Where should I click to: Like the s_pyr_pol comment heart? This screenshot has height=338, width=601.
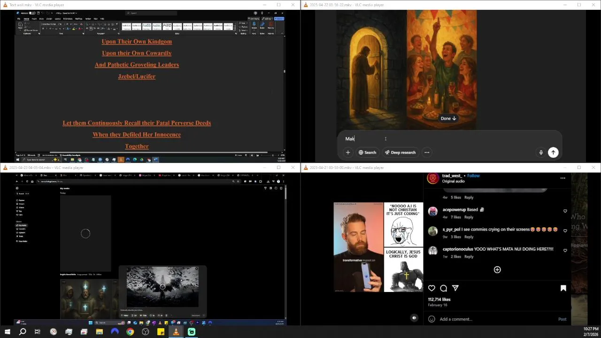point(565,230)
